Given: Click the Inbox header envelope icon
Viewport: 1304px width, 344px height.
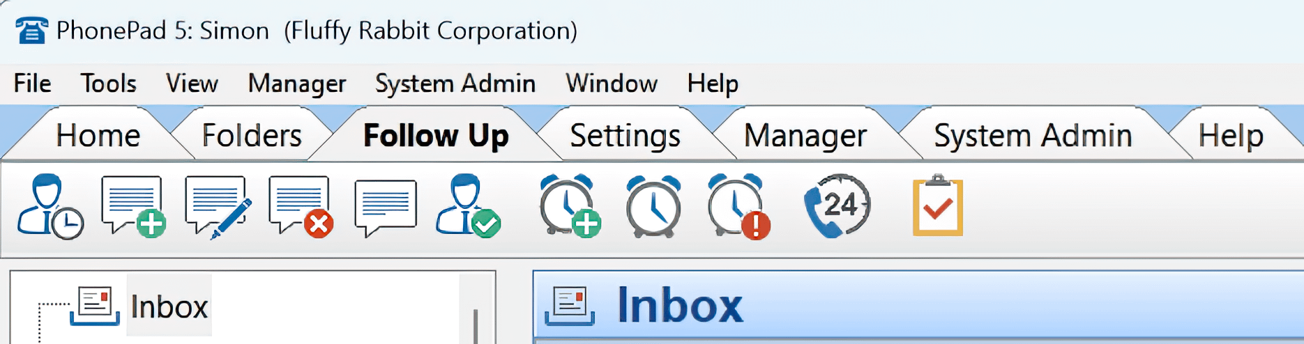Looking at the screenshot, I should click(x=570, y=306).
